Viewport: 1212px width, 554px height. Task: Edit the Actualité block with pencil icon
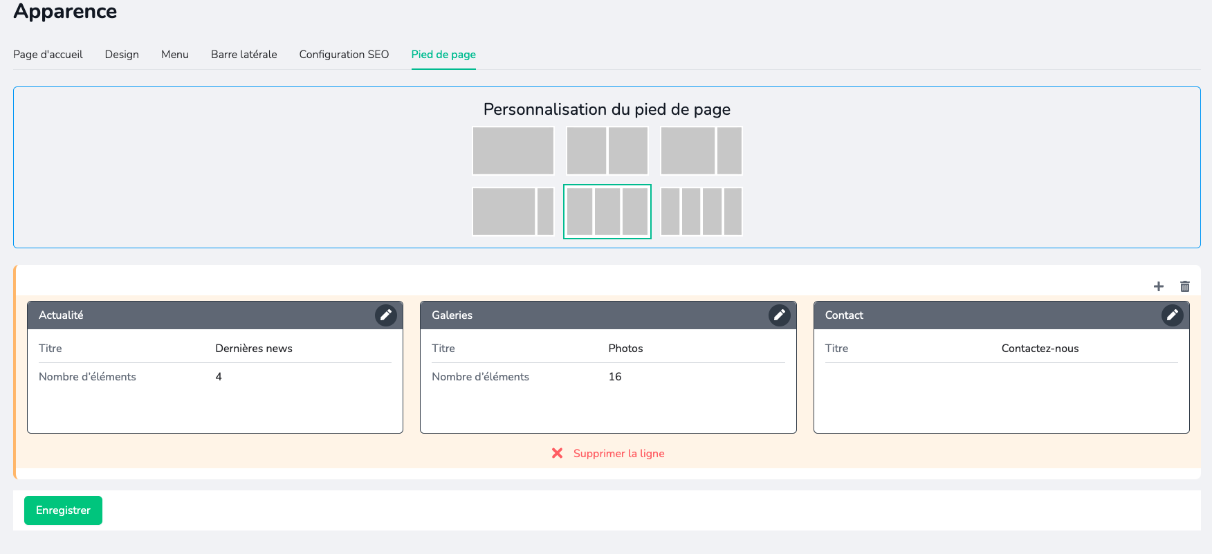click(385, 315)
